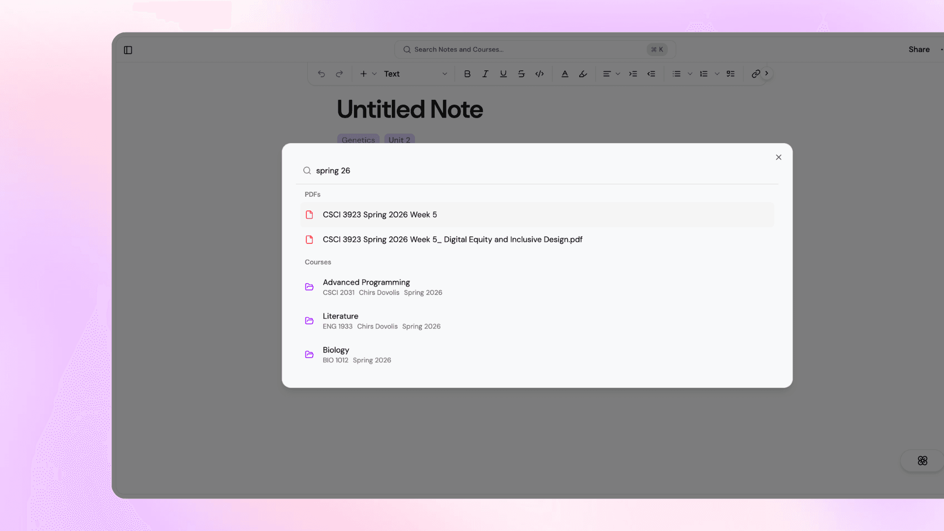The image size is (944, 531).
Task: Expand the alignment options chevron
Action: pos(618,74)
